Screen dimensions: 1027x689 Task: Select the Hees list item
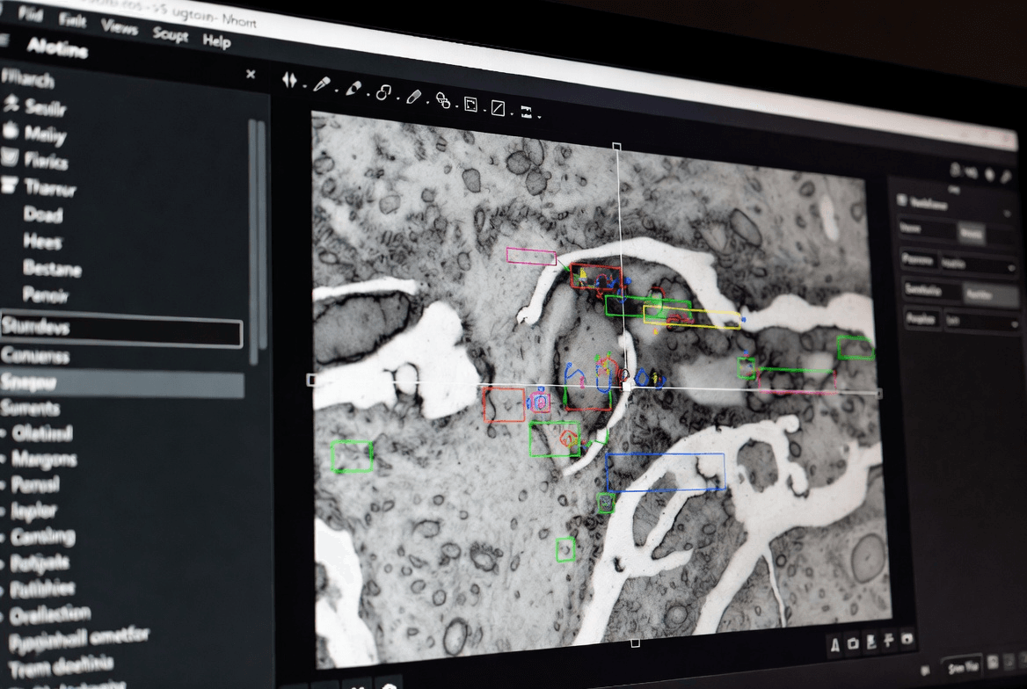click(42, 242)
